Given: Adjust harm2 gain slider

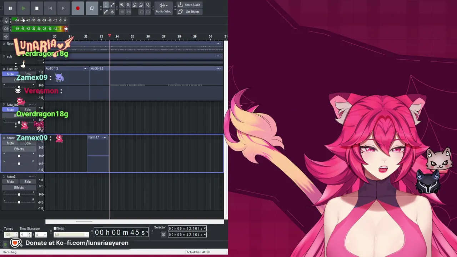Looking at the screenshot, I should click(19, 195).
